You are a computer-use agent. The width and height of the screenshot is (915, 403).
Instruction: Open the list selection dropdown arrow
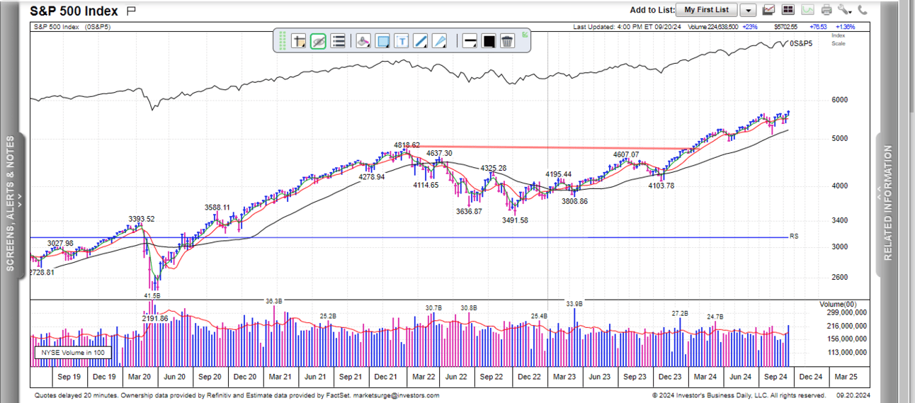pos(748,10)
